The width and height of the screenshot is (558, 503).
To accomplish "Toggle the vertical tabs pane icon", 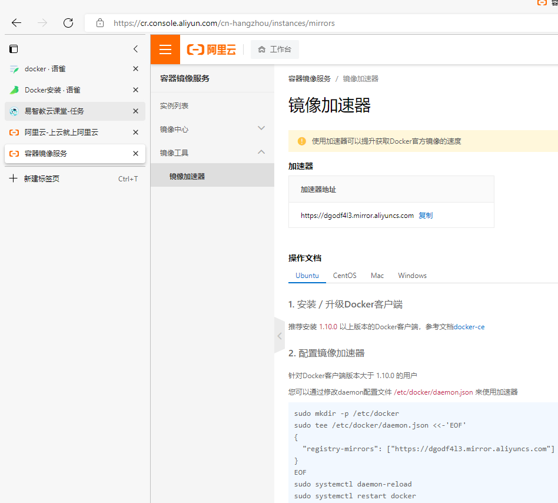I will coord(14,49).
